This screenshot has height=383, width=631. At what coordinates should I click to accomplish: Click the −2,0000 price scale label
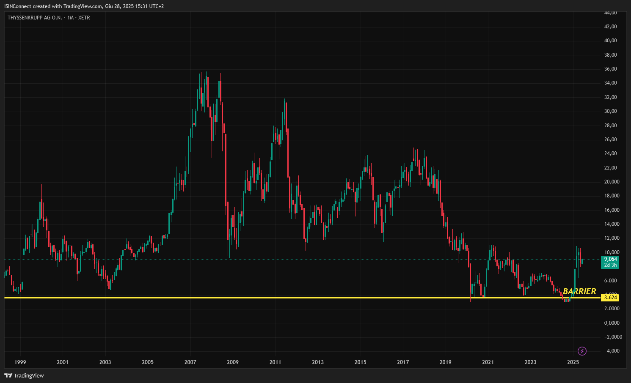coord(613,337)
